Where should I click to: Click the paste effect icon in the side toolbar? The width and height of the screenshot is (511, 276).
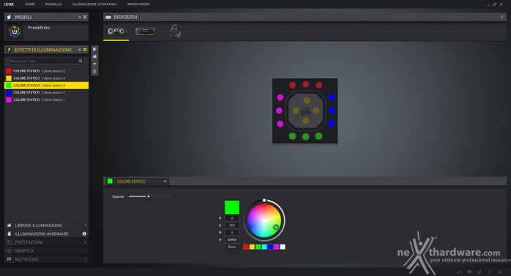click(x=94, y=56)
